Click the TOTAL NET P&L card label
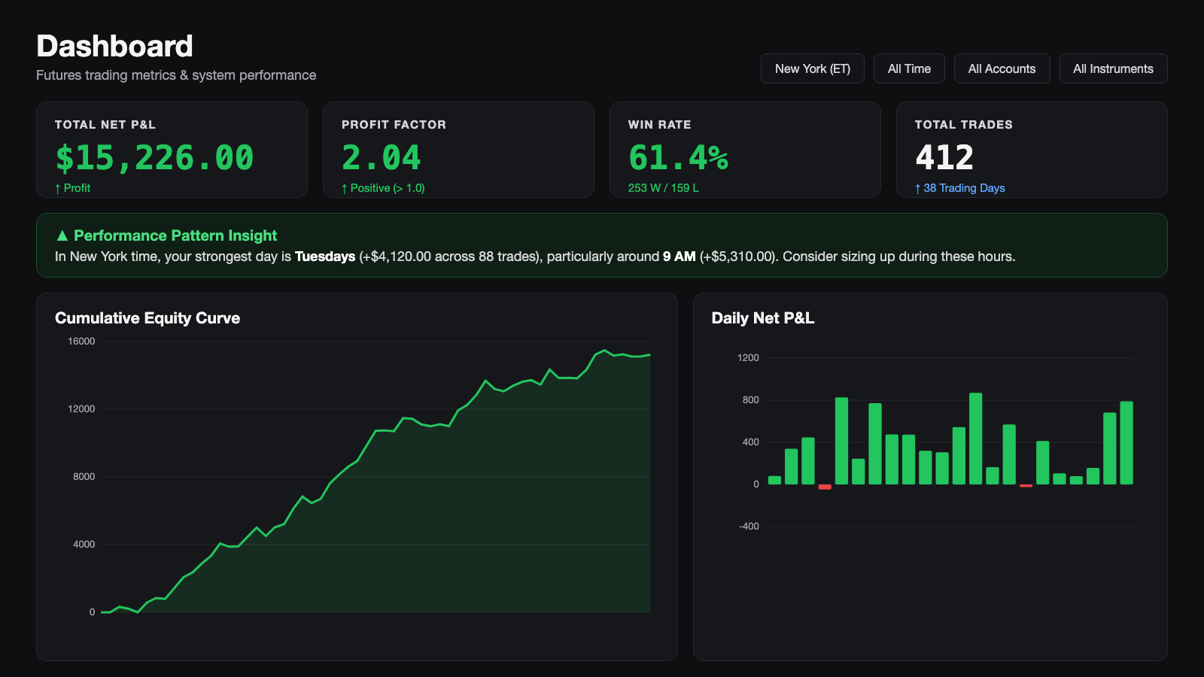The width and height of the screenshot is (1204, 677). (x=105, y=125)
